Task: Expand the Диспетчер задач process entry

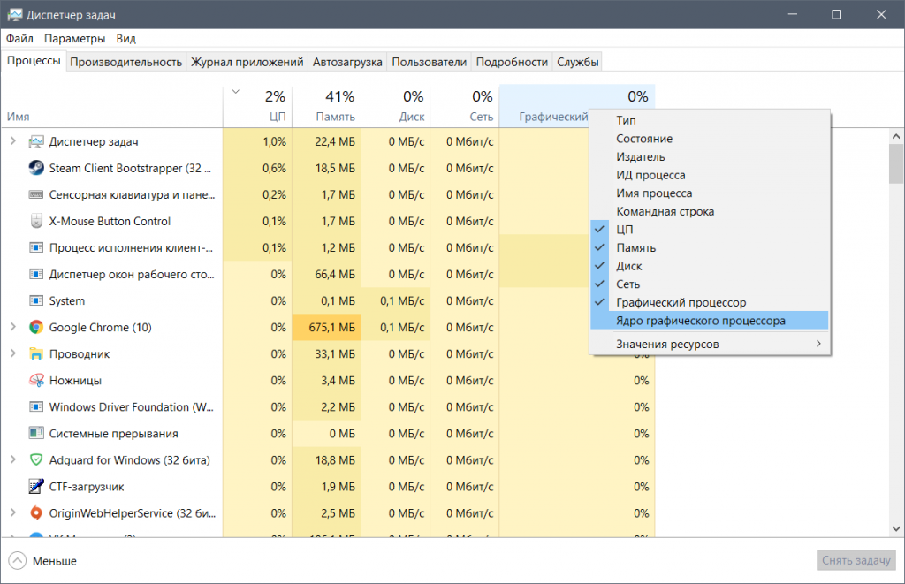Action: pos(12,141)
